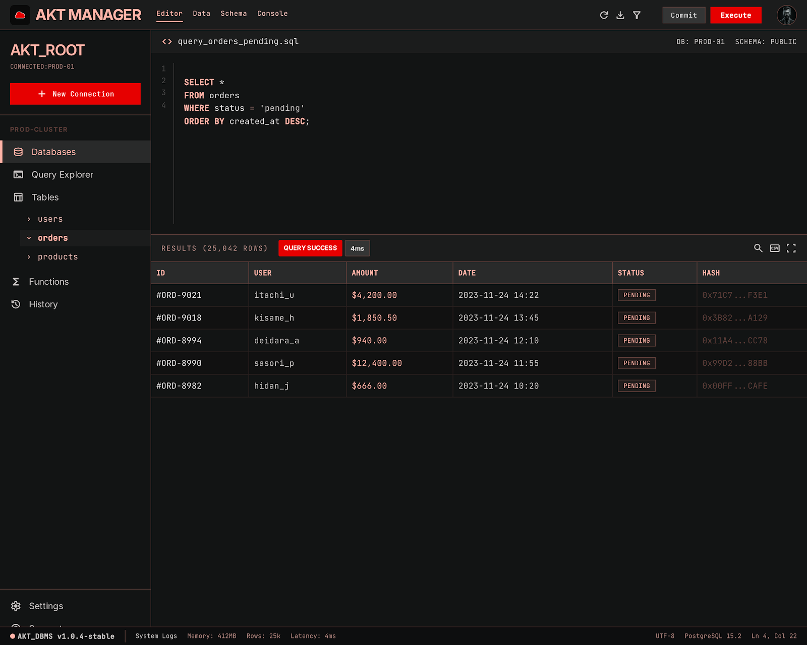Open History in the sidebar

76,304
